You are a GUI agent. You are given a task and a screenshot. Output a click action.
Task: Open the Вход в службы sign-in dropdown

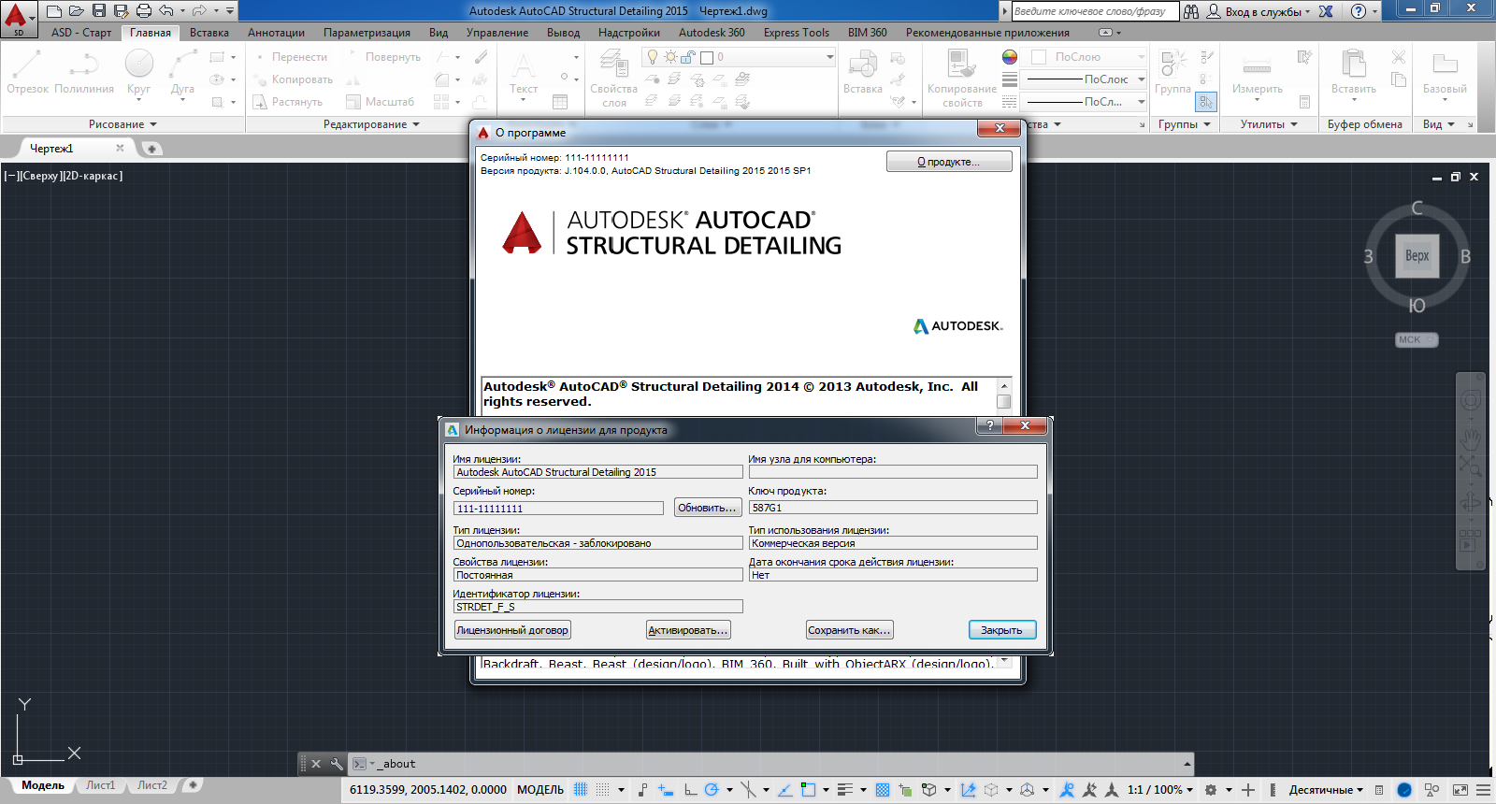pos(1258,11)
